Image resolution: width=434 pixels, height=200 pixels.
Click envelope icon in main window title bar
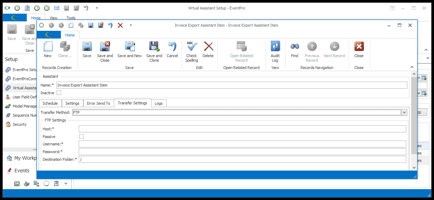[57, 8]
